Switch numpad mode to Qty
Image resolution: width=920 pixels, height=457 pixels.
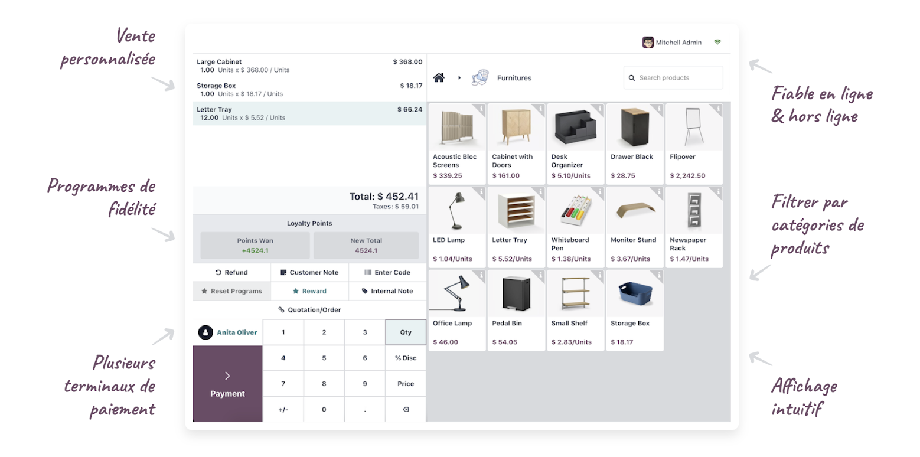(406, 332)
